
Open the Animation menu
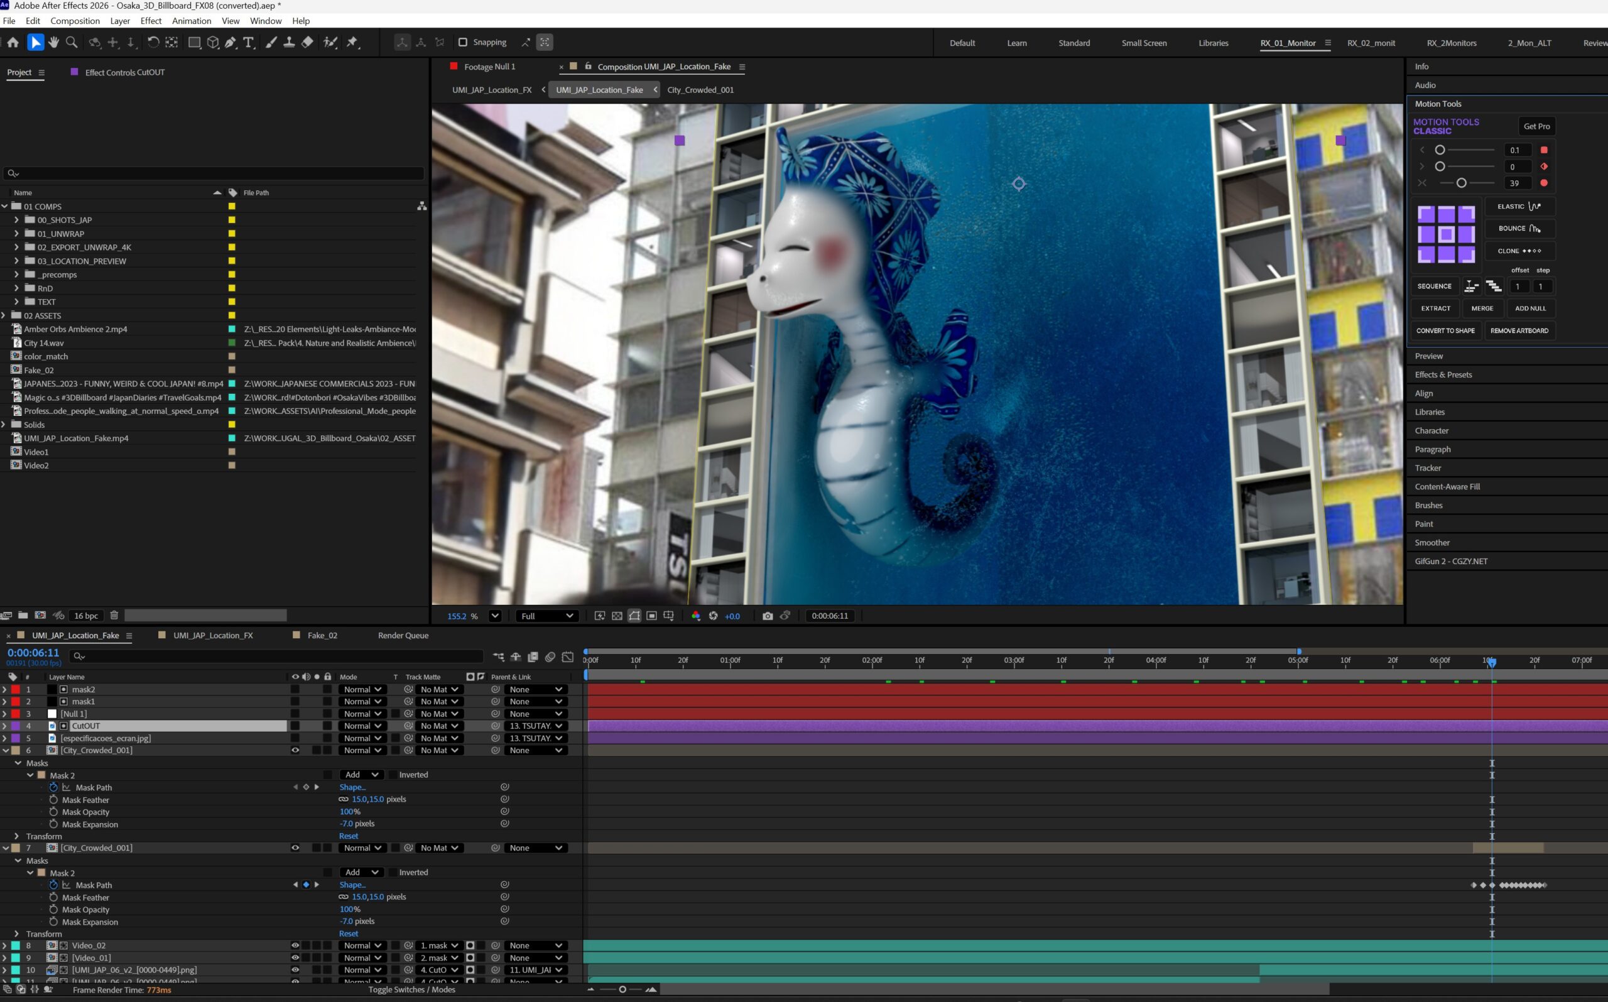pos(192,21)
